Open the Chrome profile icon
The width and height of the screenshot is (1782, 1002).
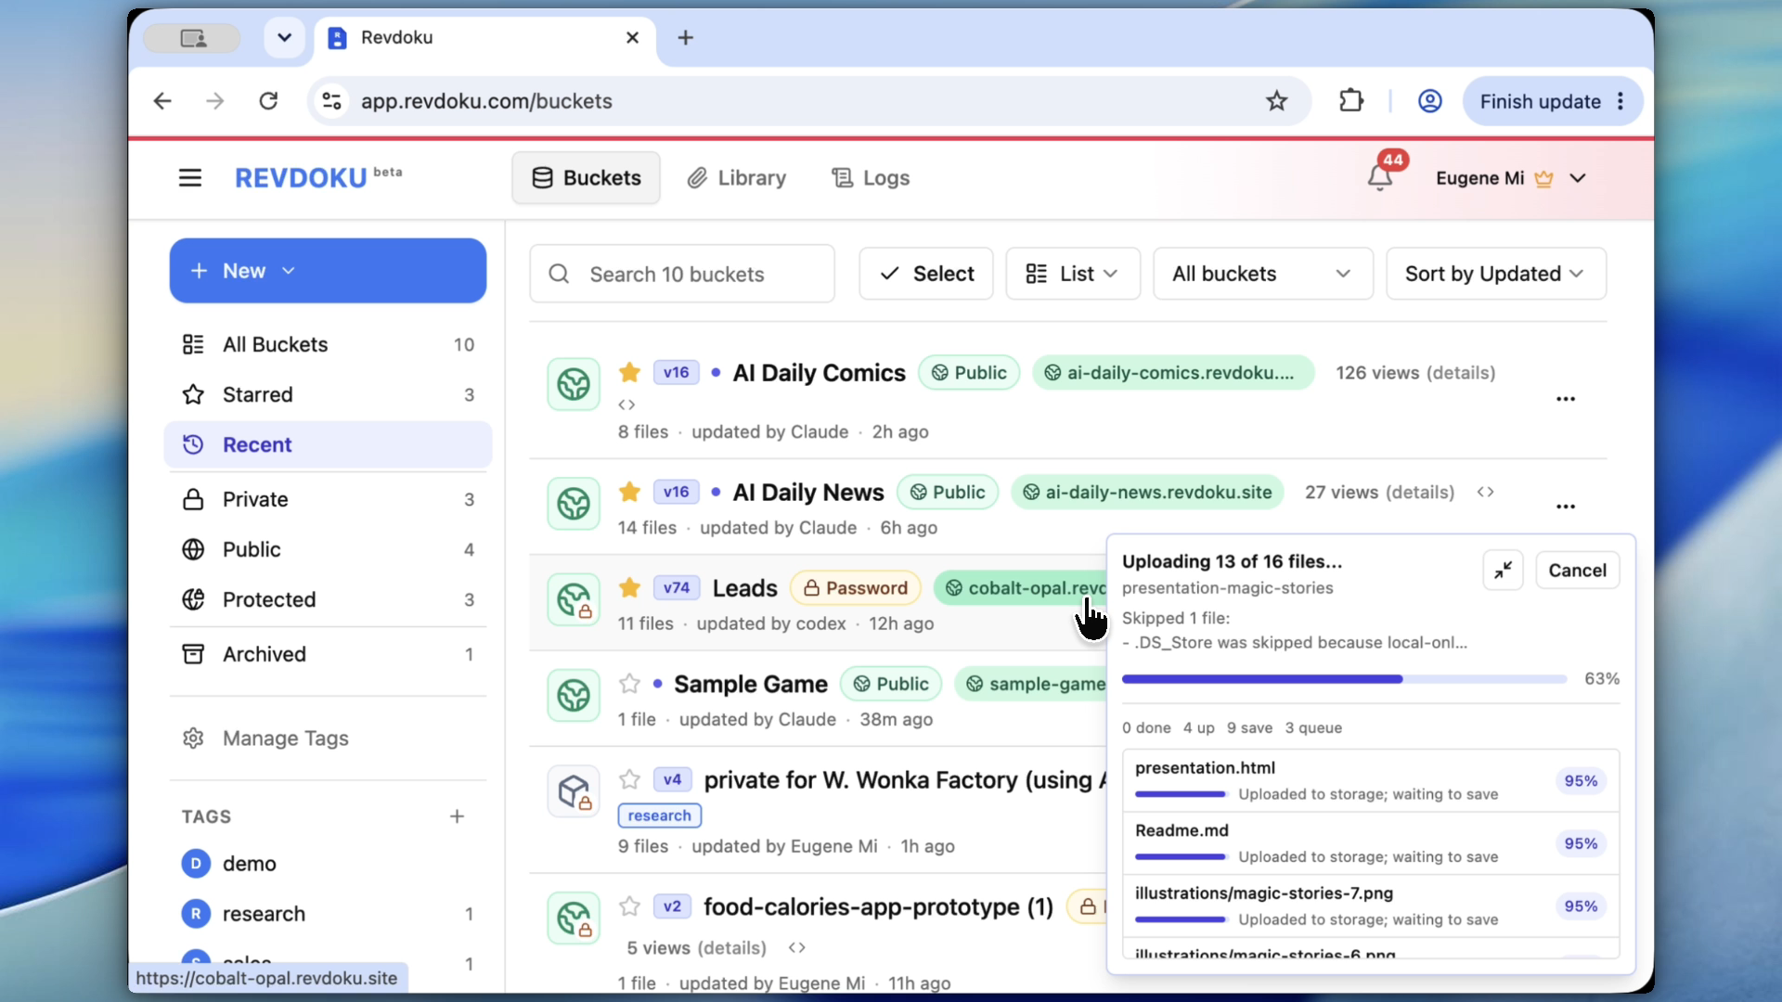point(1430,101)
